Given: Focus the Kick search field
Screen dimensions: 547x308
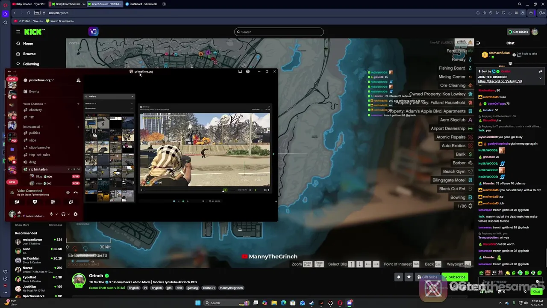Looking at the screenshot, I should point(279,32).
